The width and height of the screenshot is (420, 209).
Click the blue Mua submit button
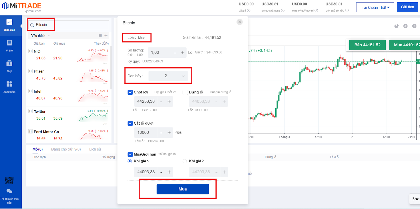(x=183, y=189)
